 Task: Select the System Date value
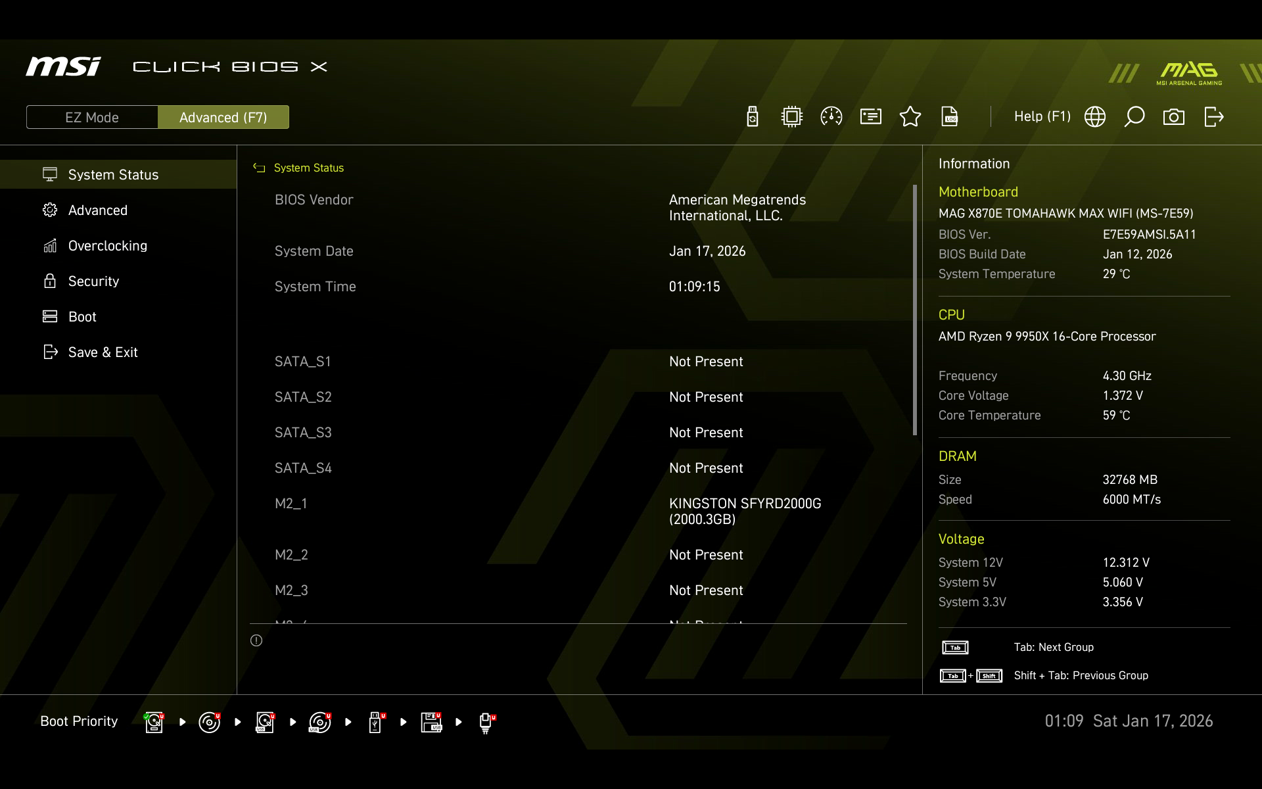pos(707,251)
